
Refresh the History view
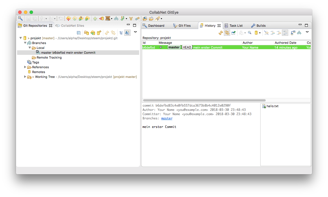coord(221,33)
